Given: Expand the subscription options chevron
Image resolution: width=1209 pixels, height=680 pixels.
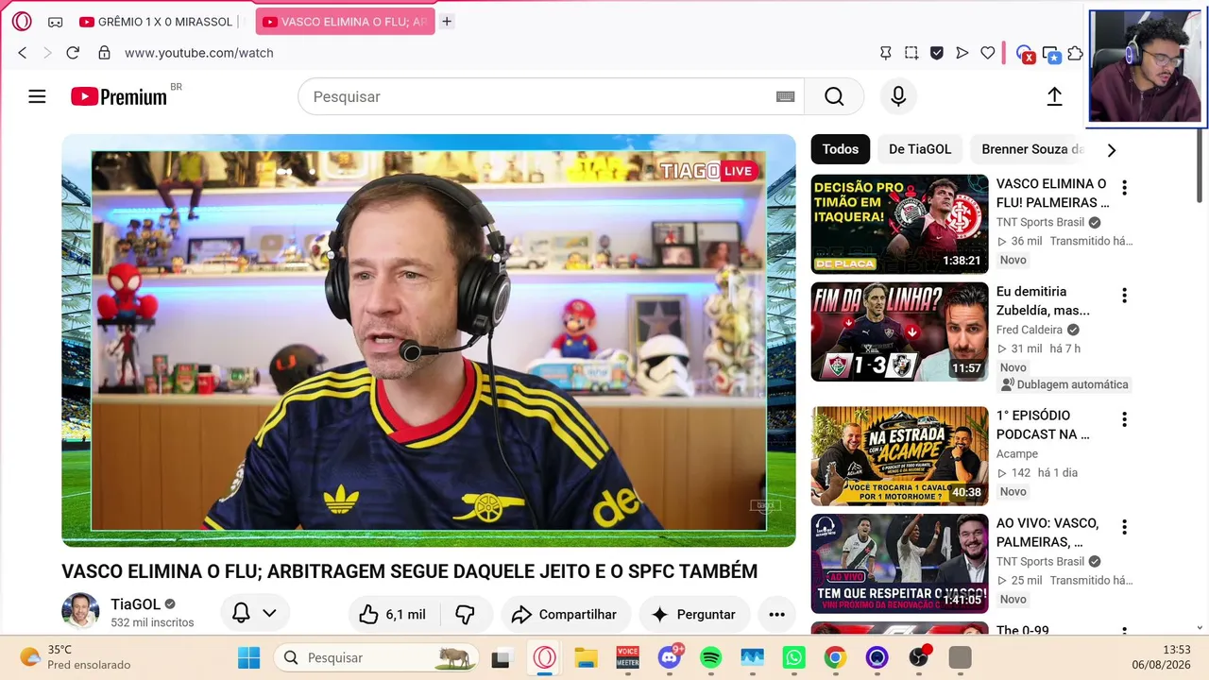Looking at the screenshot, I should pos(269,614).
